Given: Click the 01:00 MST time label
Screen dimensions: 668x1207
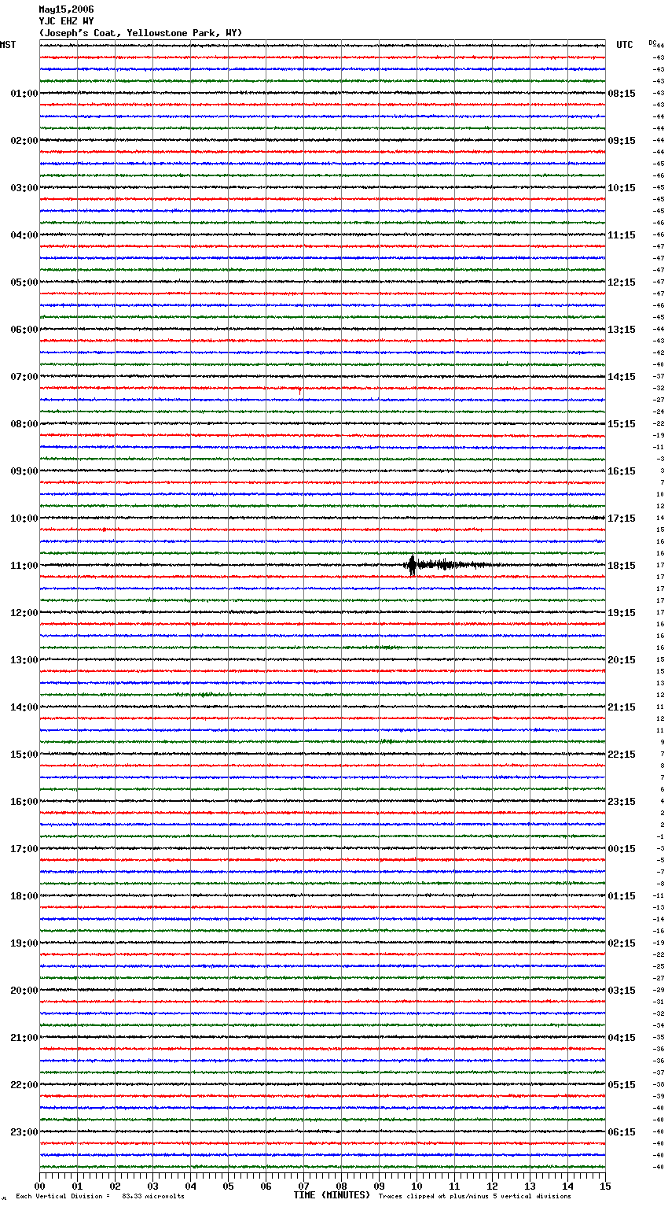Looking at the screenshot, I should (24, 94).
